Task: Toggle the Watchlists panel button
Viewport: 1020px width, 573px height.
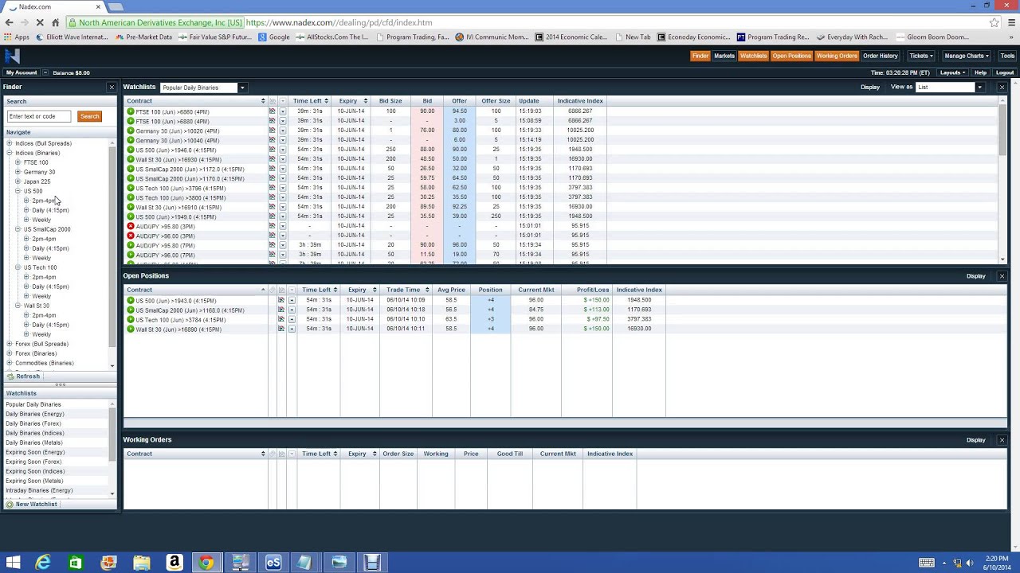Action: pos(753,56)
